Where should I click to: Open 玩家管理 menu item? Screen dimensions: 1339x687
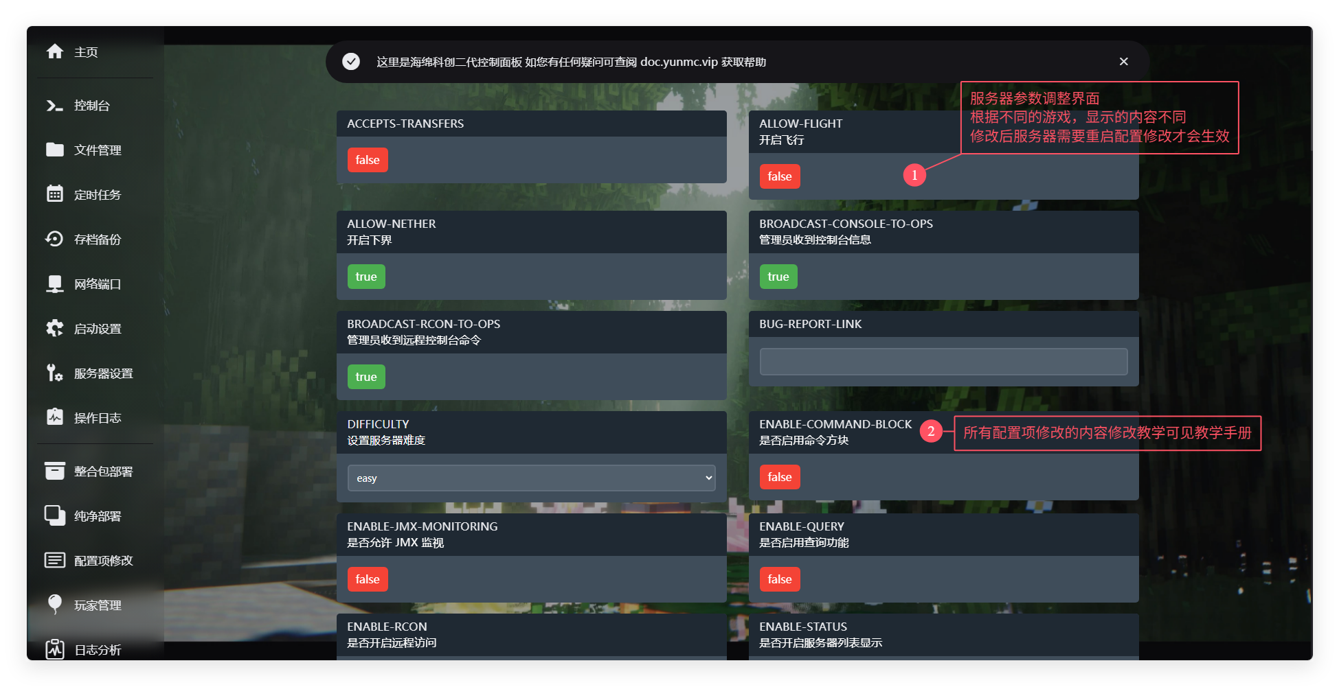(x=98, y=605)
